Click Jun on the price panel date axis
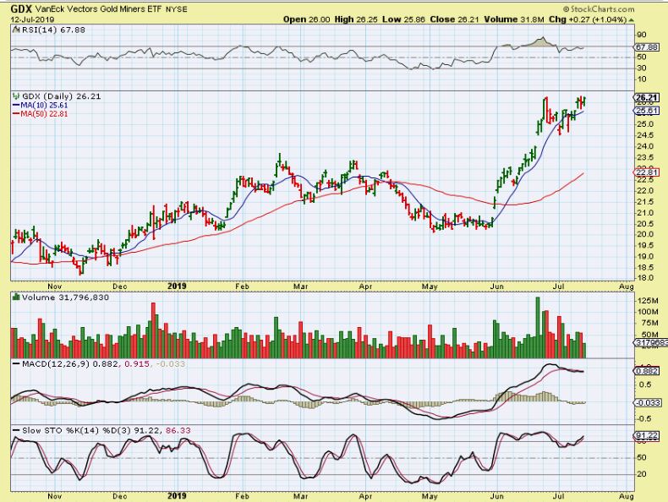The image size is (668, 502). (496, 286)
